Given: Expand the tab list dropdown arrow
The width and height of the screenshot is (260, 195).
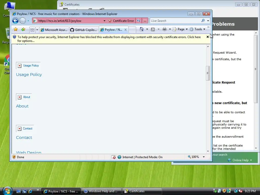Looking at the screenshot, I should pyautogui.click(x=37, y=30).
